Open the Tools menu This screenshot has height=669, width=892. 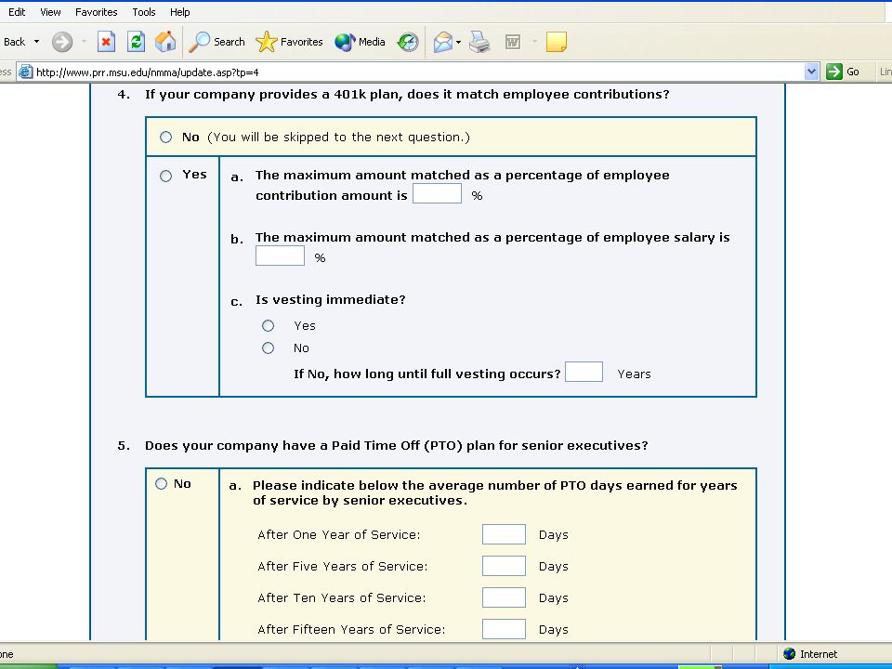(144, 12)
